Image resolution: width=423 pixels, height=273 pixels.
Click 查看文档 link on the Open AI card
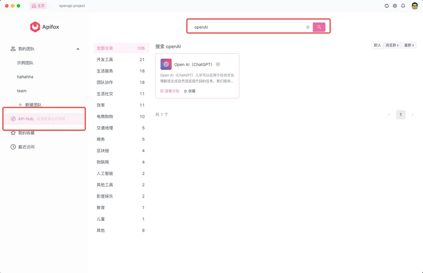coord(170,91)
